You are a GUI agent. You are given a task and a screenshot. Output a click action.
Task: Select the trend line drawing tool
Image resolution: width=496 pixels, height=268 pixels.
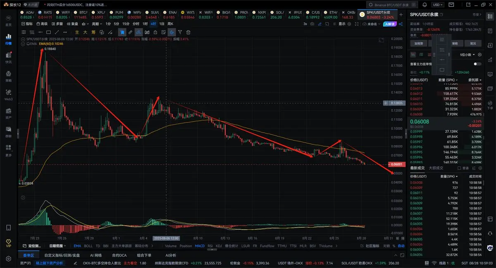pos(57,32)
